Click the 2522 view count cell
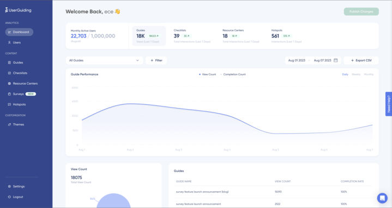 pyautogui.click(x=278, y=204)
